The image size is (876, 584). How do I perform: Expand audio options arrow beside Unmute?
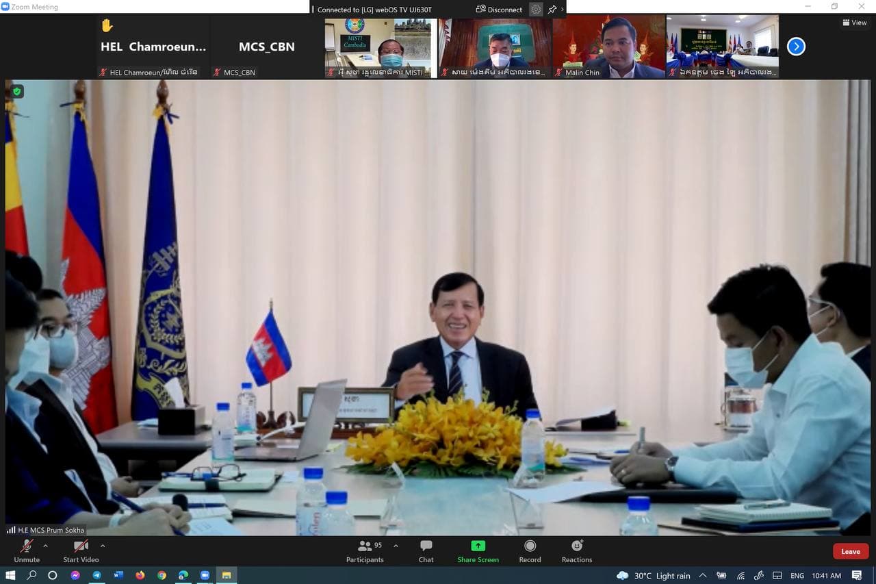(45, 546)
